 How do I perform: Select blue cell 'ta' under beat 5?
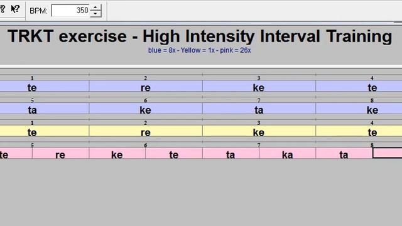(x=45, y=109)
